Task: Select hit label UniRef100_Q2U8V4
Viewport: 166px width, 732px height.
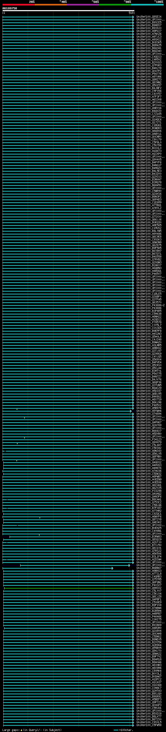Action: (149, 631)
